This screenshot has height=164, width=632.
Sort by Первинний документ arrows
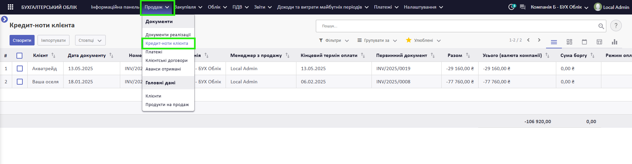click(x=433, y=55)
